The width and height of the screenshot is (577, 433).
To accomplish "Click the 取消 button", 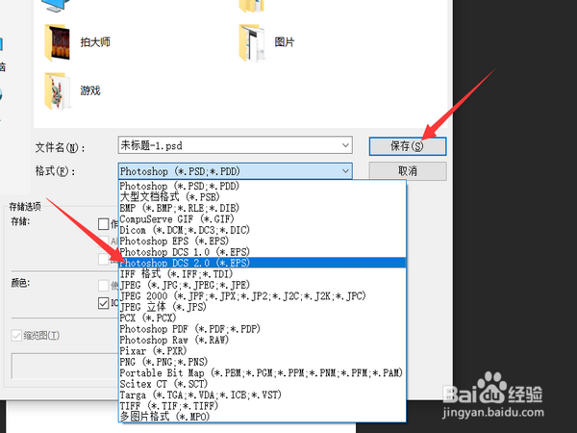I will [x=408, y=171].
